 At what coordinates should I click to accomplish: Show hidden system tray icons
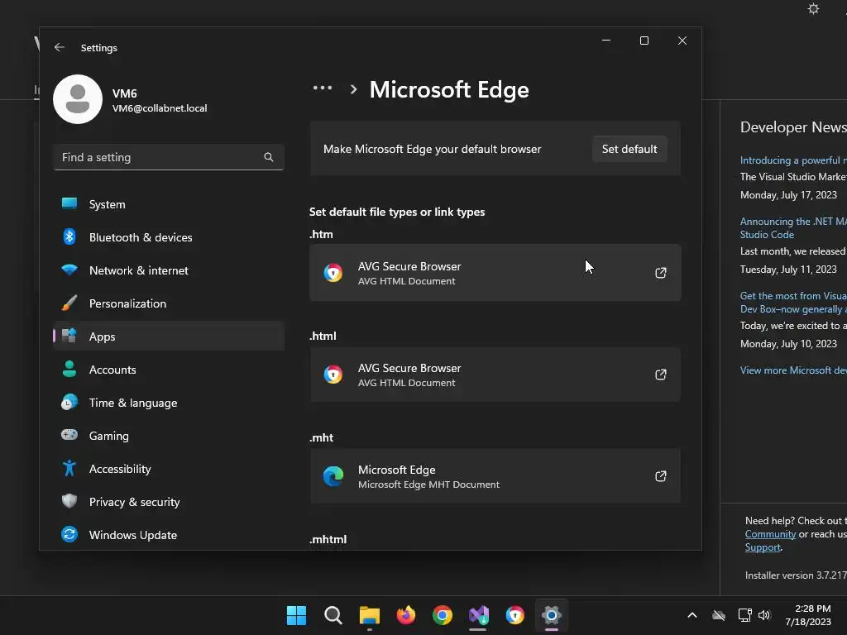tap(692, 615)
